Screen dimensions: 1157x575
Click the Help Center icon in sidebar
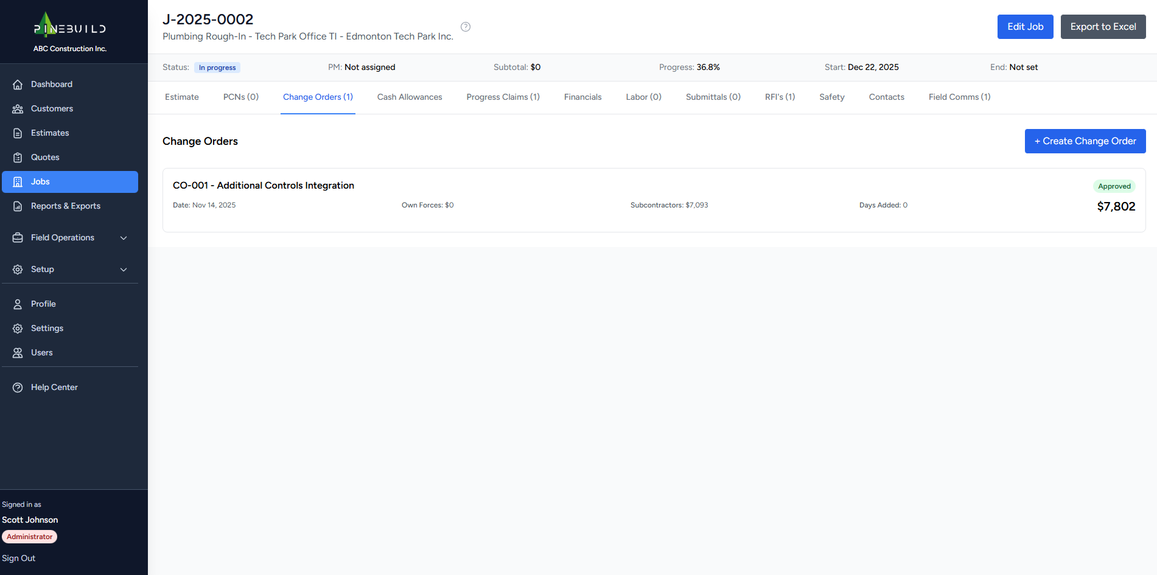click(18, 388)
